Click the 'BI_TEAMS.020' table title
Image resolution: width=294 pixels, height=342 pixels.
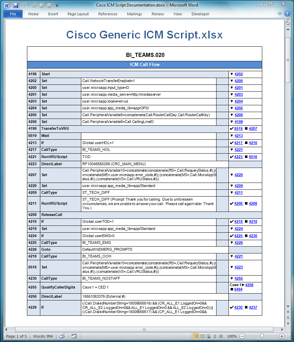[x=145, y=55]
